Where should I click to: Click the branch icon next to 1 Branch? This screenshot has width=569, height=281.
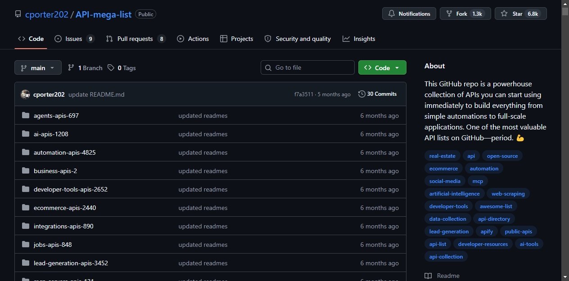71,68
